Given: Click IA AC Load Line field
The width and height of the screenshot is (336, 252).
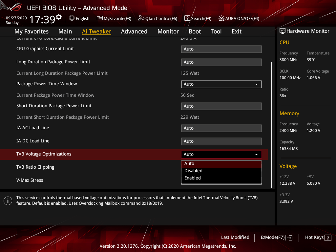Looking at the screenshot, I should click(221, 128).
